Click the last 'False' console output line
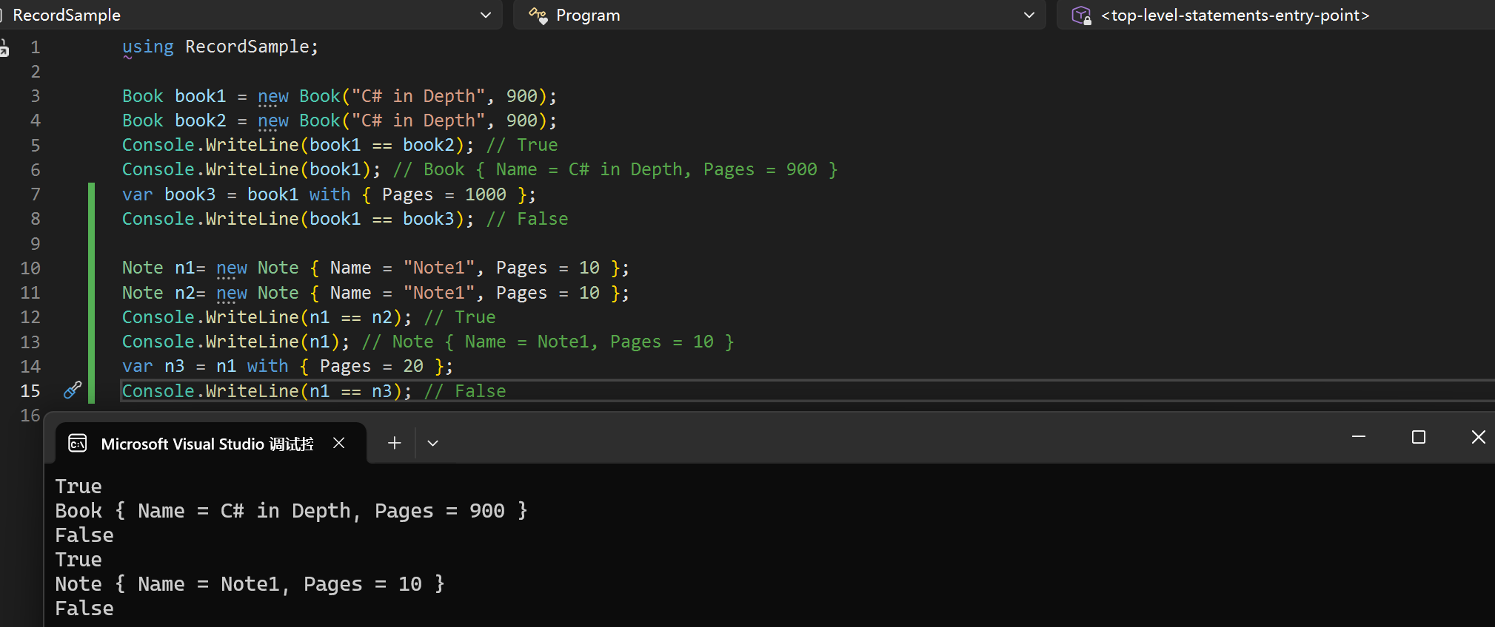Image resolution: width=1495 pixels, height=627 pixels. (84, 609)
